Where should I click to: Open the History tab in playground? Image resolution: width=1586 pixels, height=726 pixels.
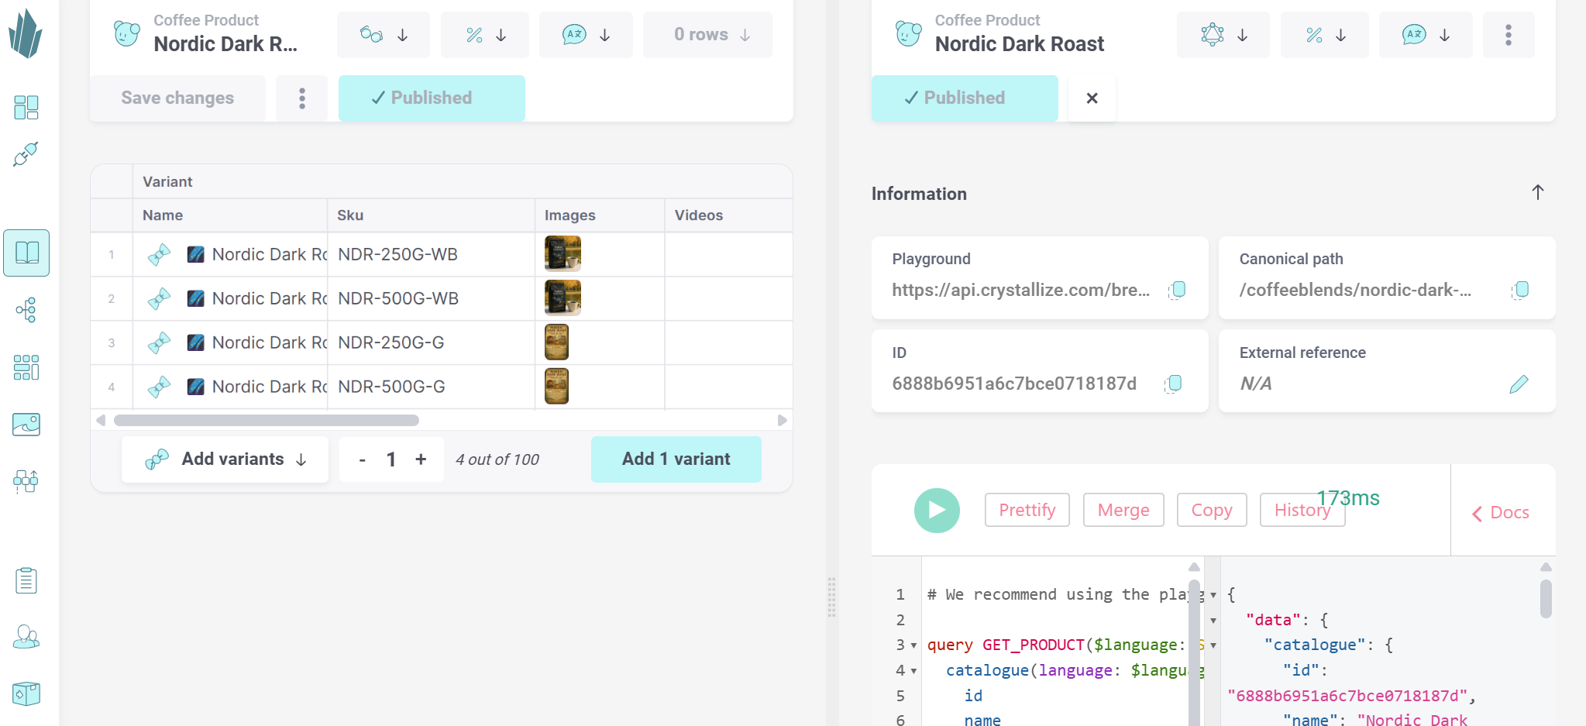pyautogui.click(x=1302, y=510)
